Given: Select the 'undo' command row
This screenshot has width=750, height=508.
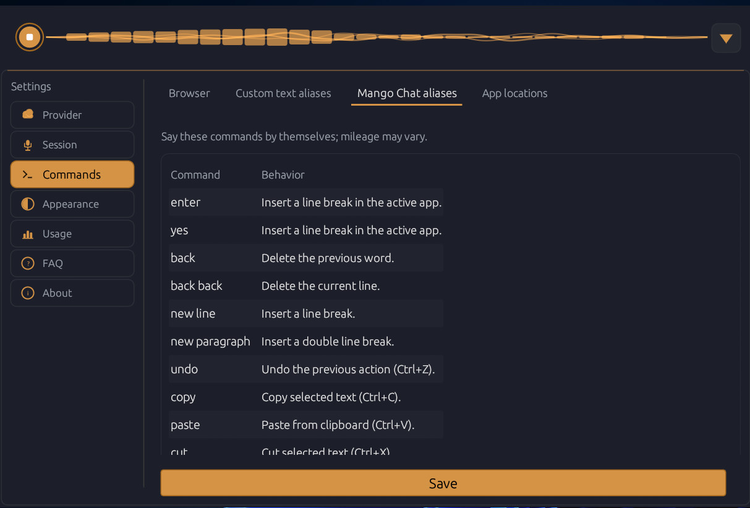Looking at the screenshot, I should point(305,369).
